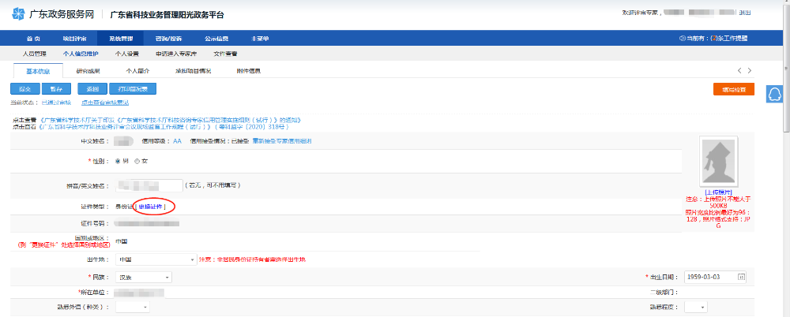Click the profile photo placeholder
Viewport: 790px width, 317px height.
point(719,161)
